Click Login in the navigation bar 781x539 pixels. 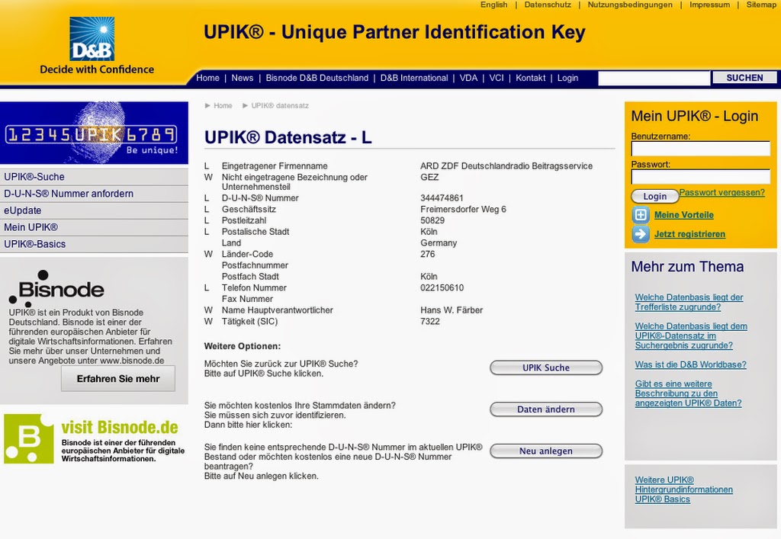tap(567, 78)
